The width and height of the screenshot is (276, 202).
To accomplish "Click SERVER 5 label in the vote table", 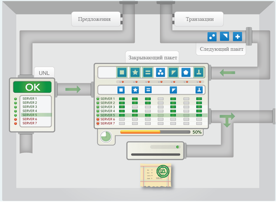I will (x=108, y=115).
